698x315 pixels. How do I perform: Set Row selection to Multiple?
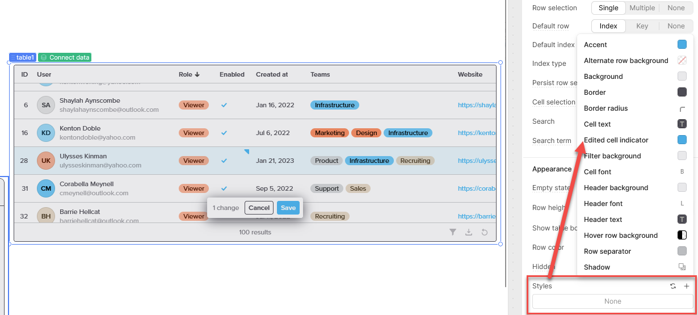coord(642,8)
